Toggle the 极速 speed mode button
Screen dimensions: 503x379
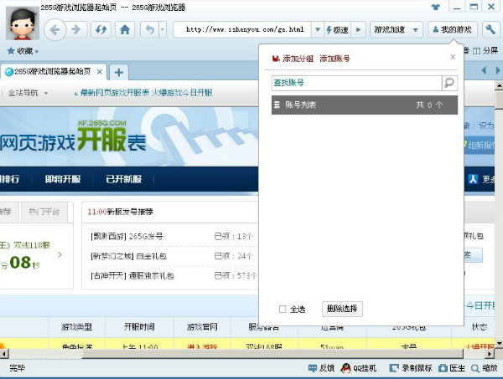coord(338,30)
